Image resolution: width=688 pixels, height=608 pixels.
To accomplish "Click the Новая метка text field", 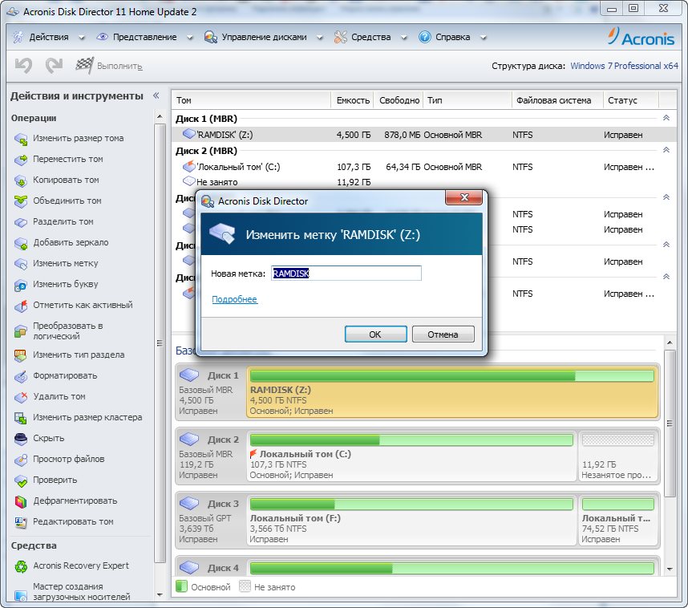I will point(346,274).
